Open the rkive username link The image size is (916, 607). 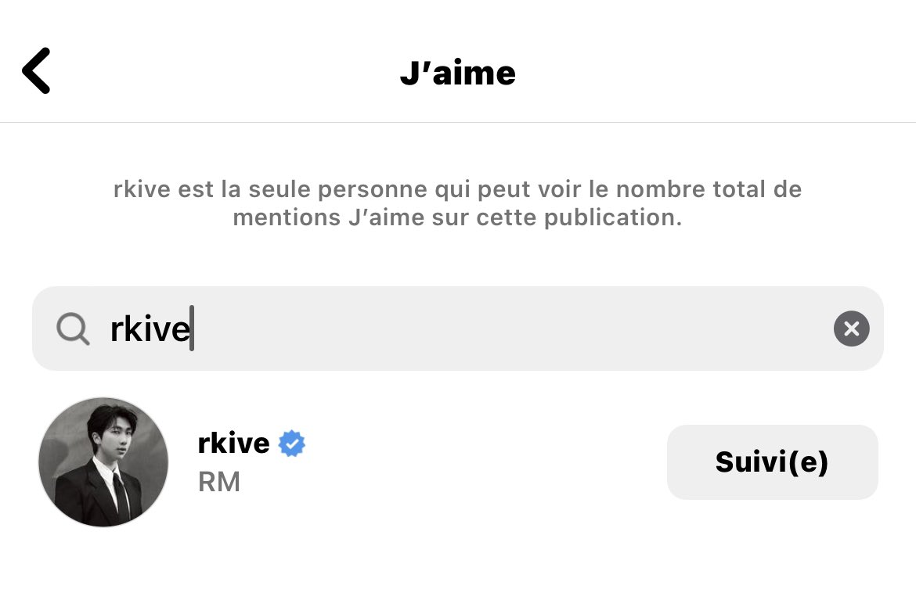(x=233, y=443)
